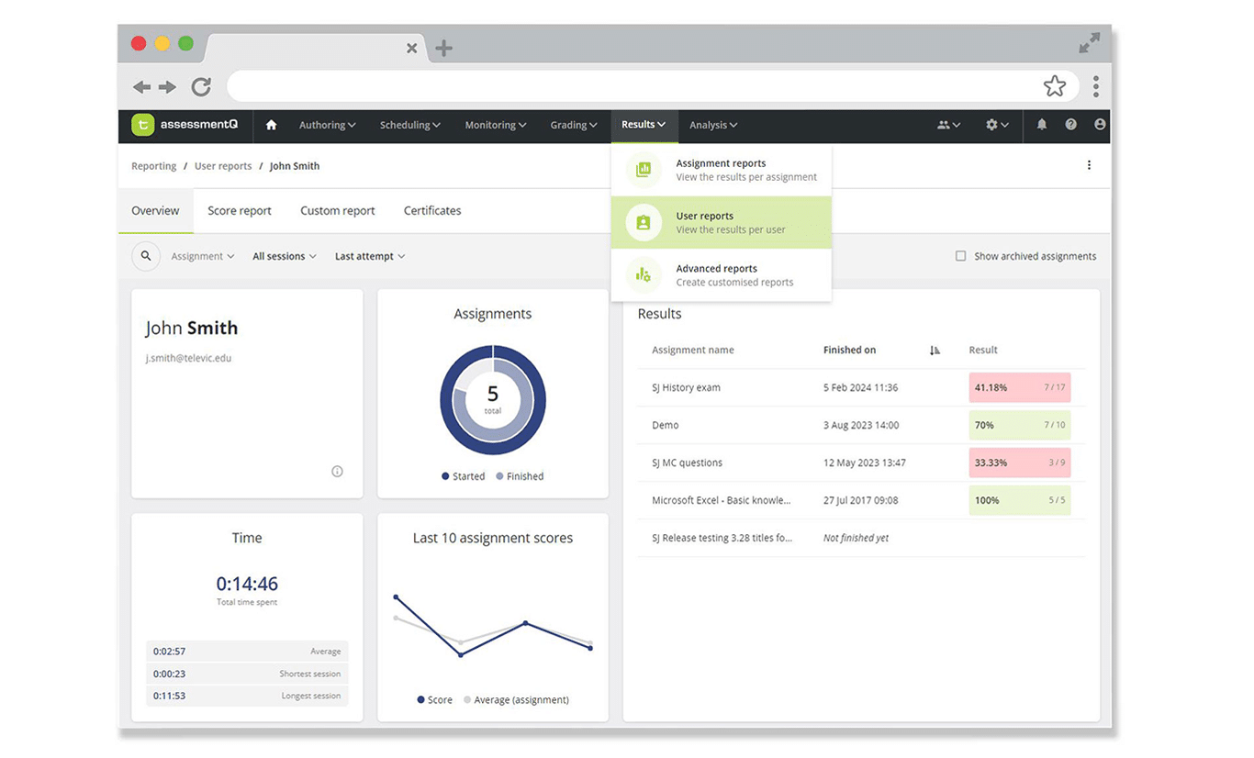Click the browser back arrow
The image size is (1254, 758).
pyautogui.click(x=141, y=87)
